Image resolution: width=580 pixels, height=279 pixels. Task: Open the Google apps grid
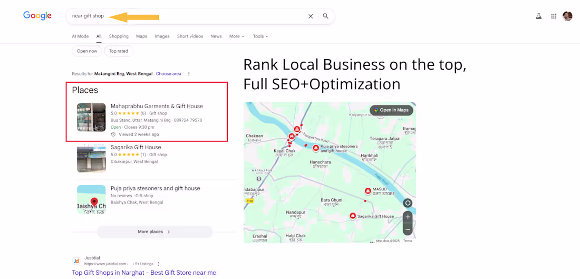554,16
